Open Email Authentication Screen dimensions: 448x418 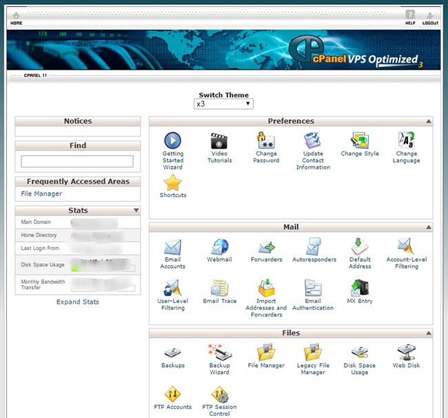pos(313,295)
